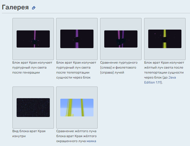Click caption 'Вид блока врат Края изнутри'
This screenshot has width=190, height=146.
(29, 134)
